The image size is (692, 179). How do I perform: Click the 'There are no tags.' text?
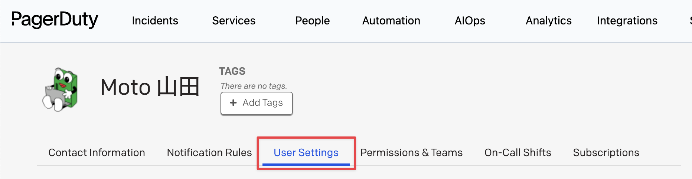pos(254,86)
